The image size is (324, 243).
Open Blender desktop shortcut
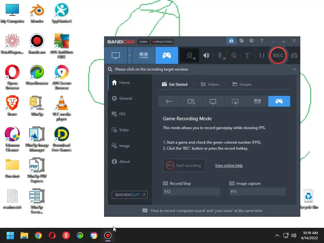(x=37, y=13)
